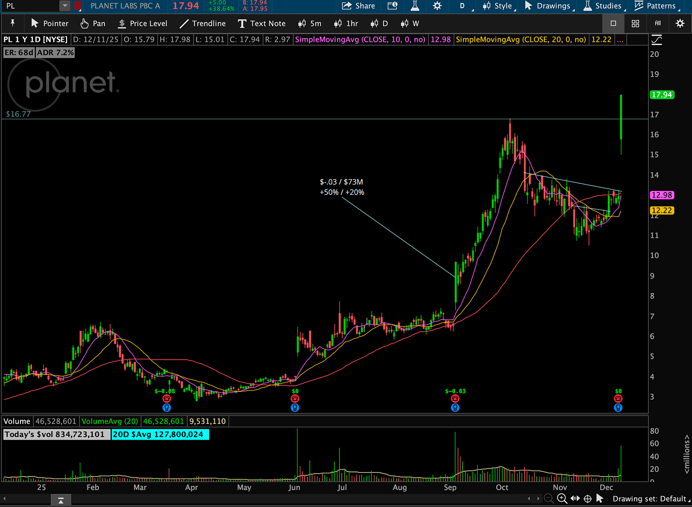Click the collapse panel button at bottom left
Image resolution: width=692 pixels, height=507 pixels.
[x=60, y=500]
